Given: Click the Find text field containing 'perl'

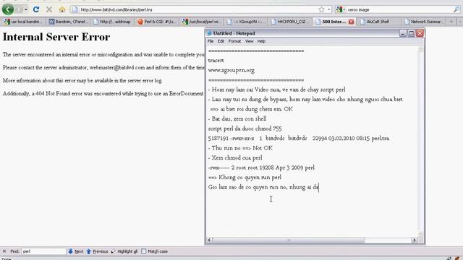Looking at the screenshot, I should [43, 251].
